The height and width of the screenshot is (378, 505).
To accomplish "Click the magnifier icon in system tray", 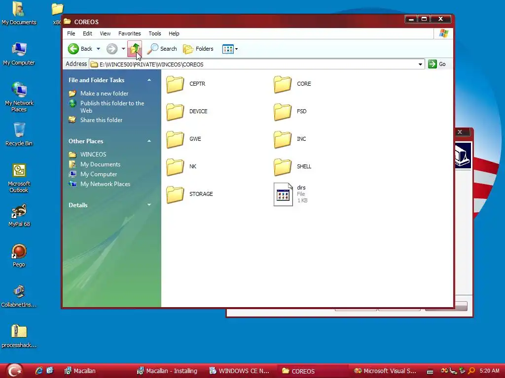I will [x=471, y=371].
